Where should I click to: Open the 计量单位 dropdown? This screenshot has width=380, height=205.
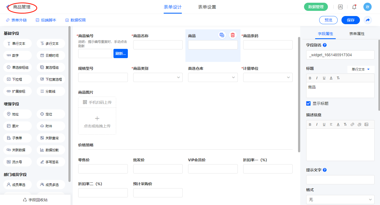pos(268,77)
